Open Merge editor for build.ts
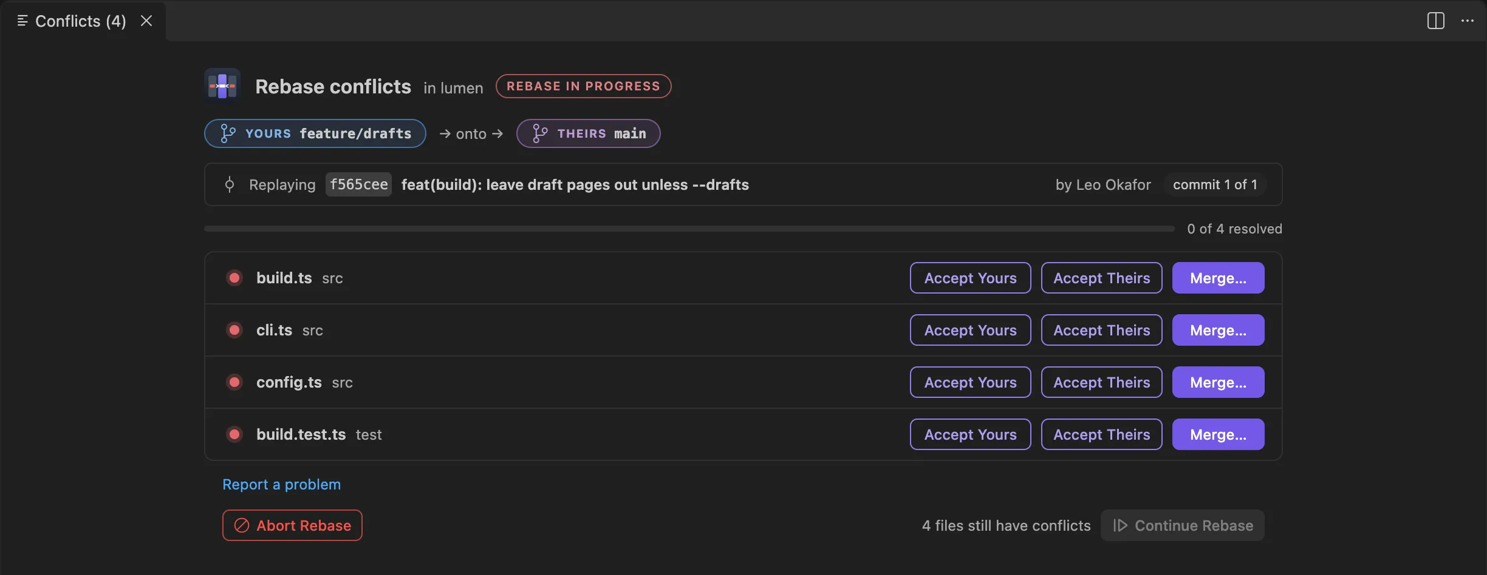The height and width of the screenshot is (575, 1487). (x=1219, y=278)
